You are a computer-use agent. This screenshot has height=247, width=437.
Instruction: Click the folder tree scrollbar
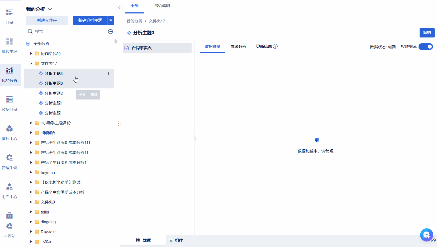click(x=116, y=41)
